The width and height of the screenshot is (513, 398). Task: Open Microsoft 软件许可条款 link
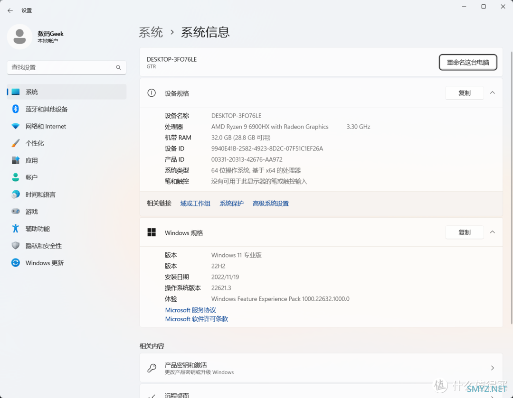coord(196,319)
